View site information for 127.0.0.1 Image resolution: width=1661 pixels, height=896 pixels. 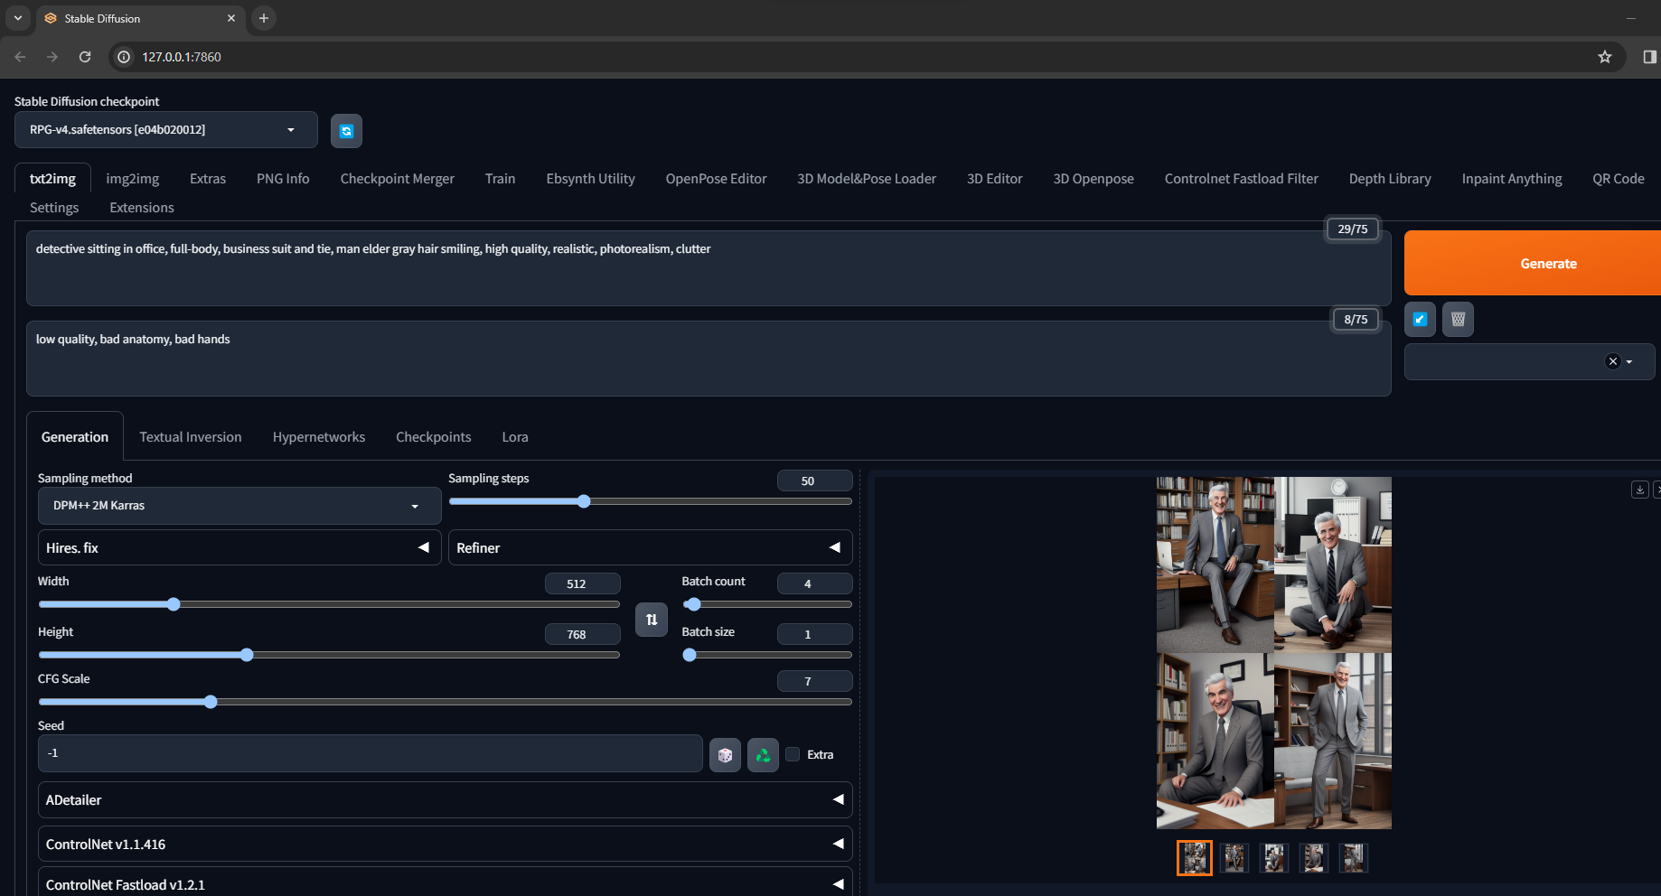125,57
